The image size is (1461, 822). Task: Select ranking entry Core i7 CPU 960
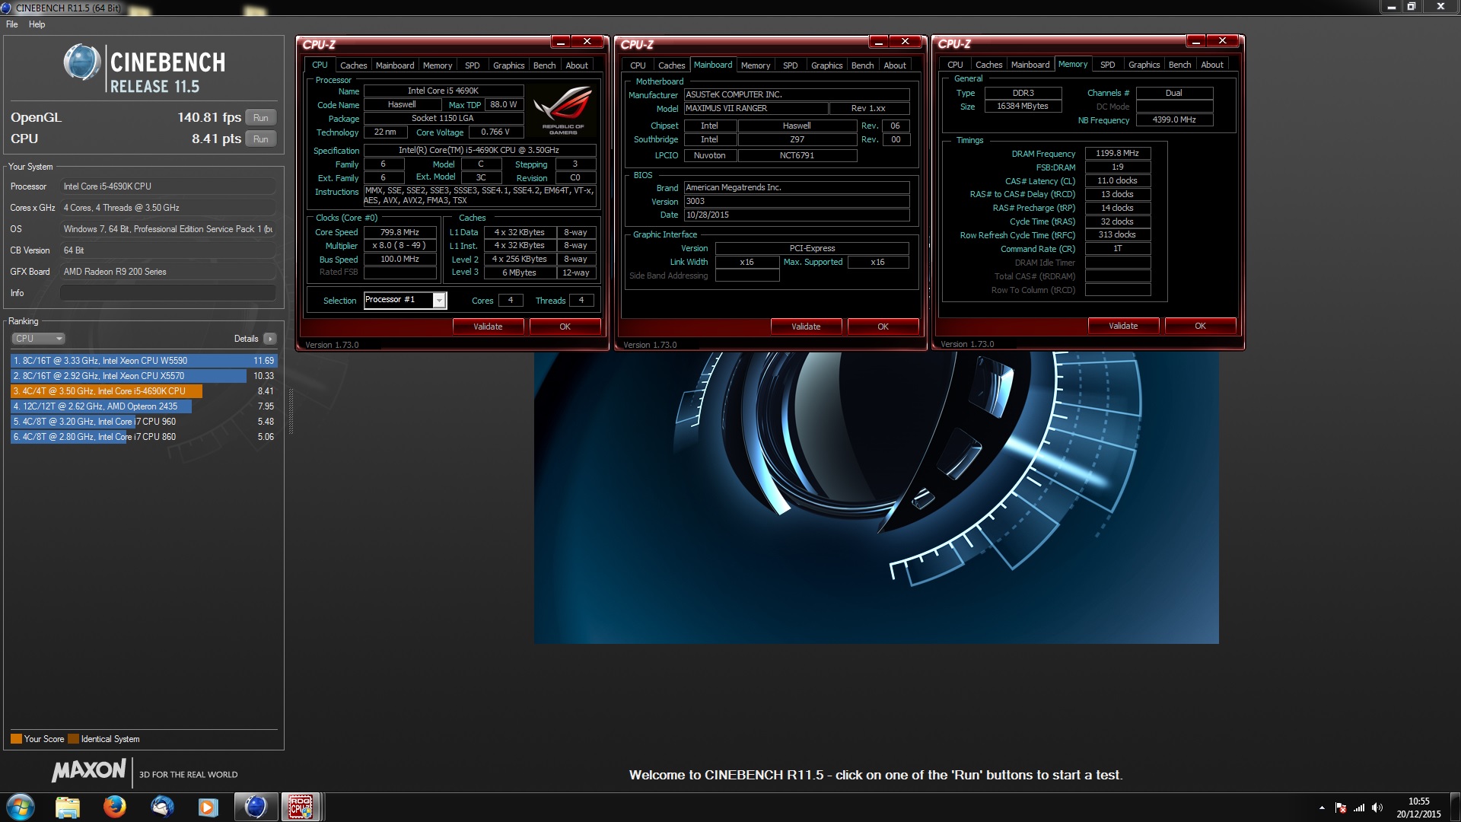[x=144, y=422]
